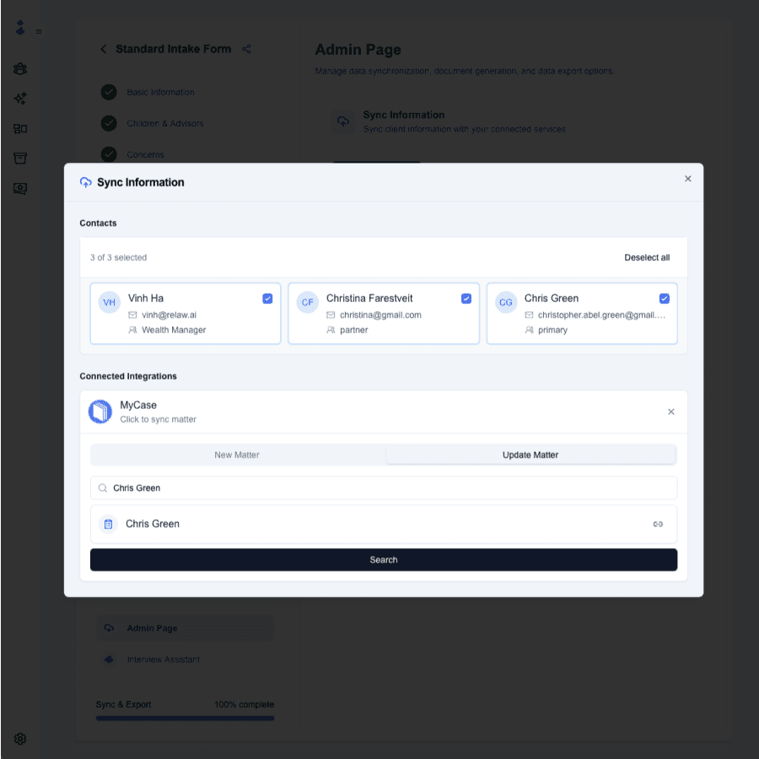
Task: Toggle the Chris Green contact checkbox
Action: [x=664, y=299]
